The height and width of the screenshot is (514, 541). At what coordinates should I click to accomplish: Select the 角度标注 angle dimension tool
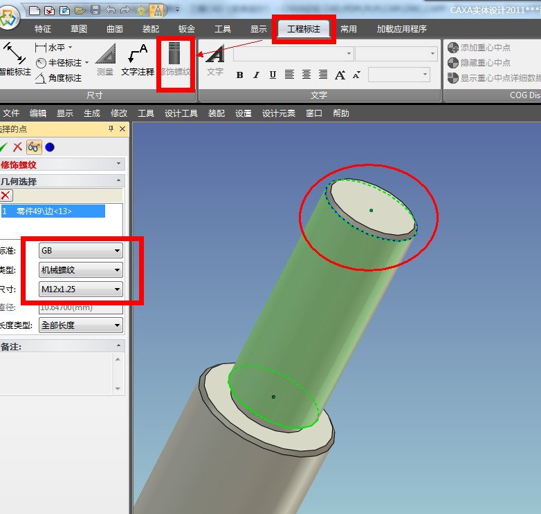click(x=59, y=78)
